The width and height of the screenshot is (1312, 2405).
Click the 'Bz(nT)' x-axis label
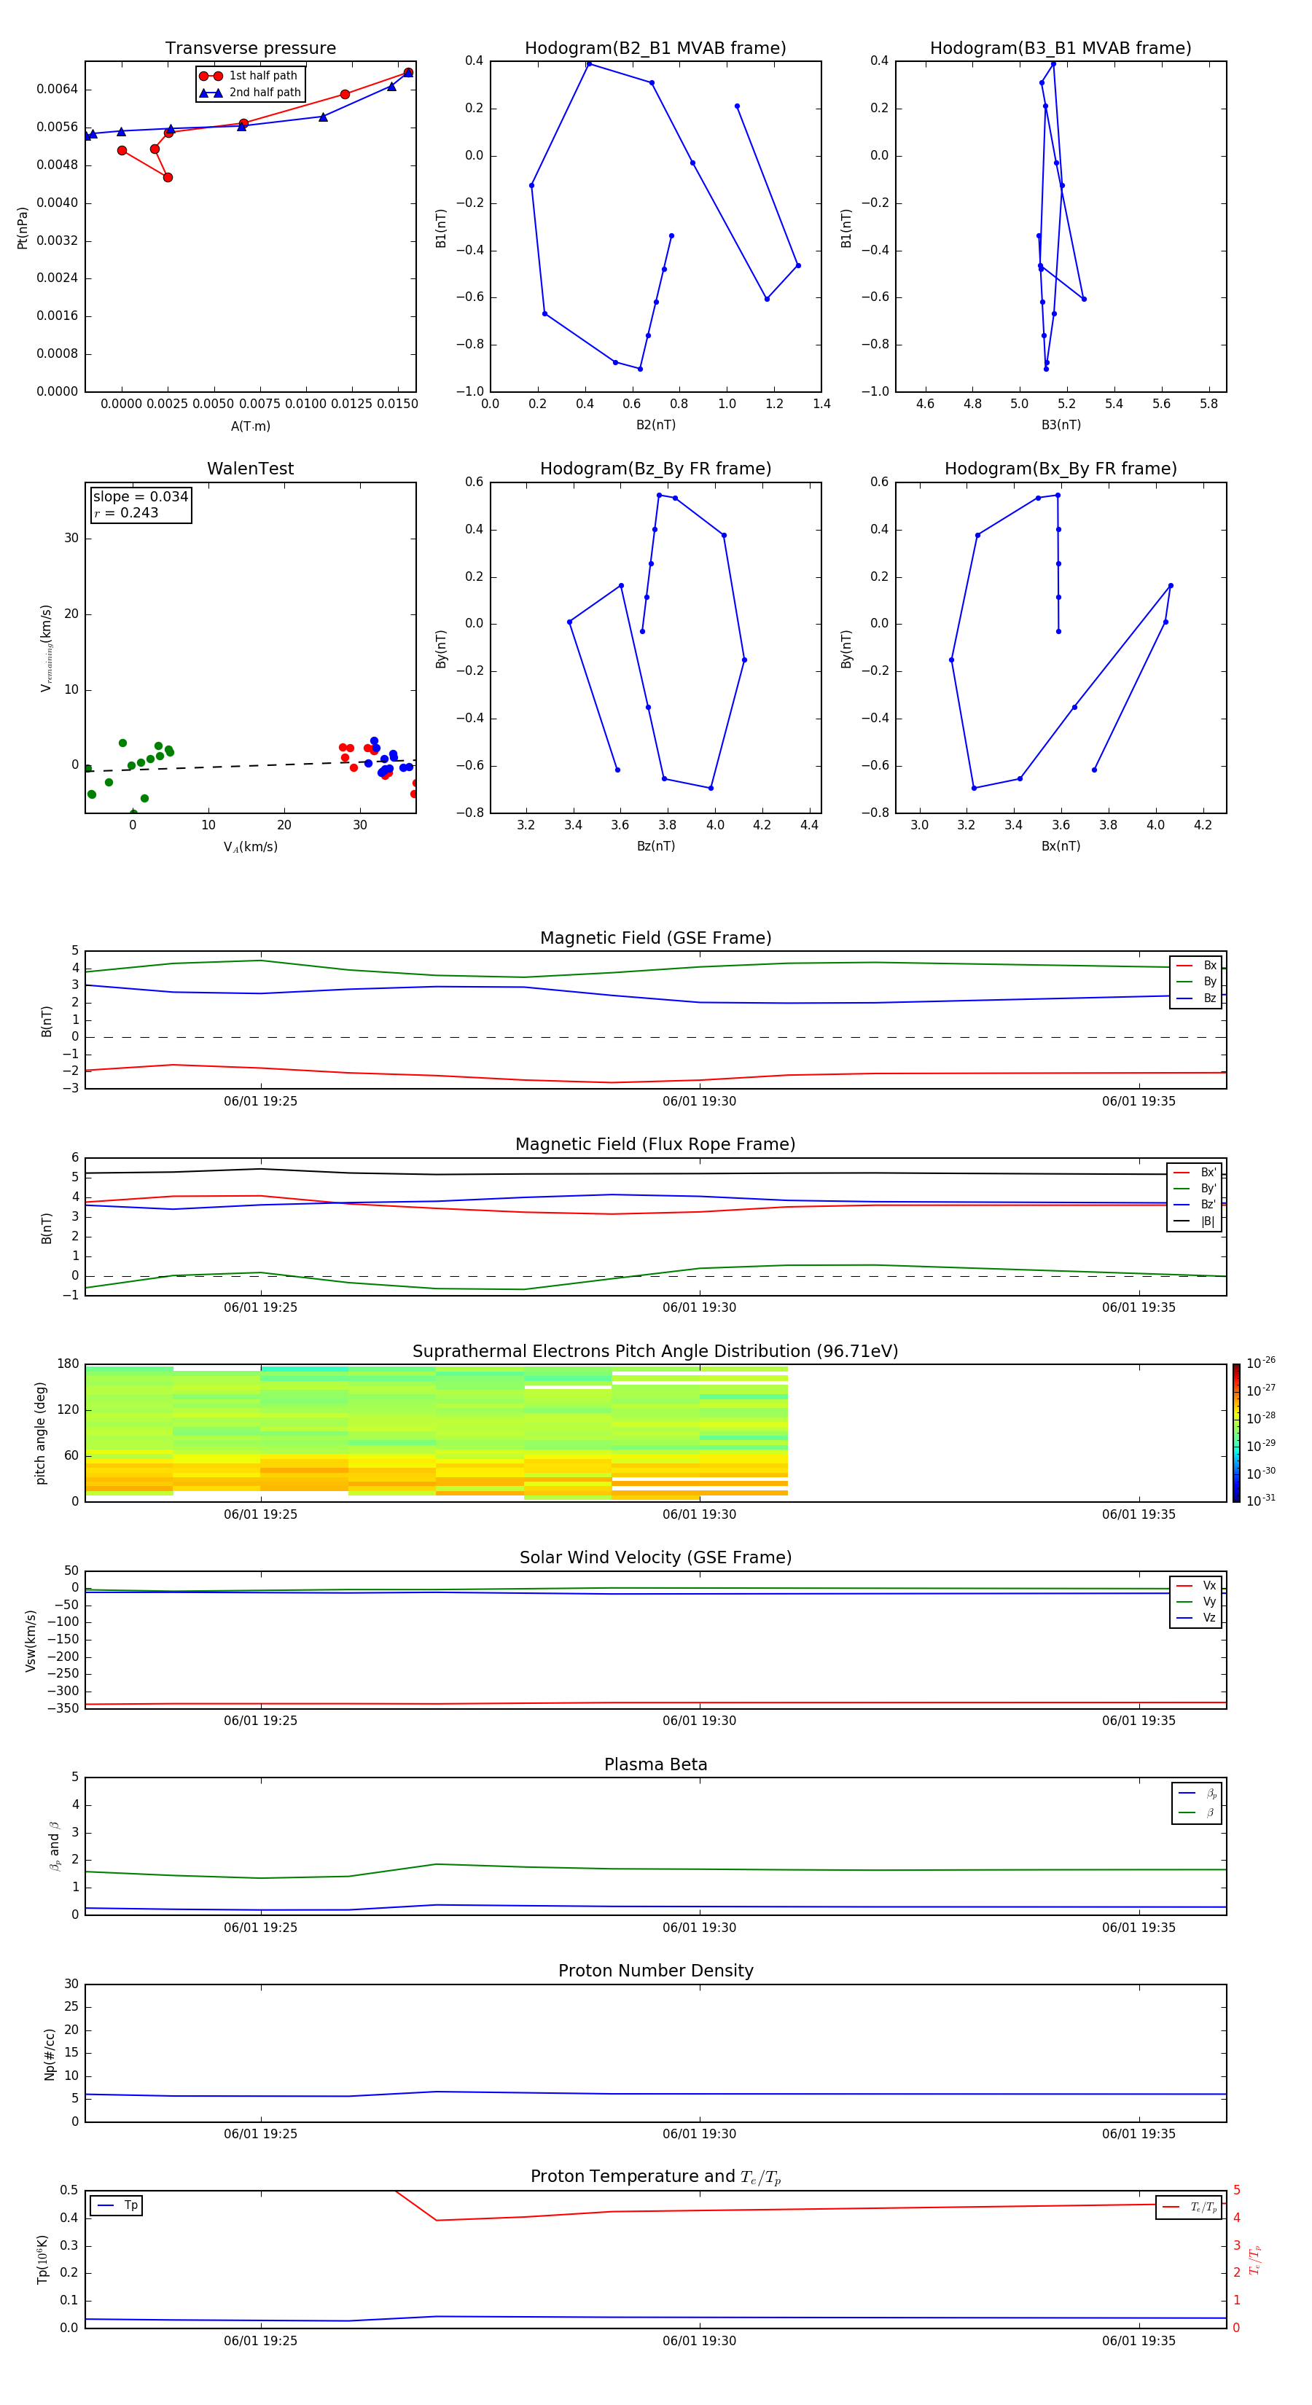click(655, 846)
